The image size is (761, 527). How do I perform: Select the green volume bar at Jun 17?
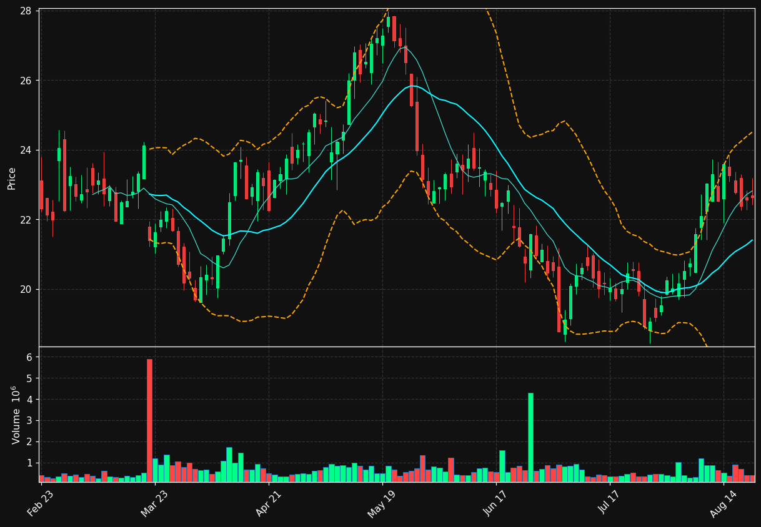(x=502, y=466)
